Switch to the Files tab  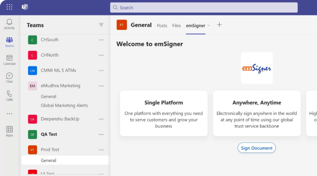(177, 26)
